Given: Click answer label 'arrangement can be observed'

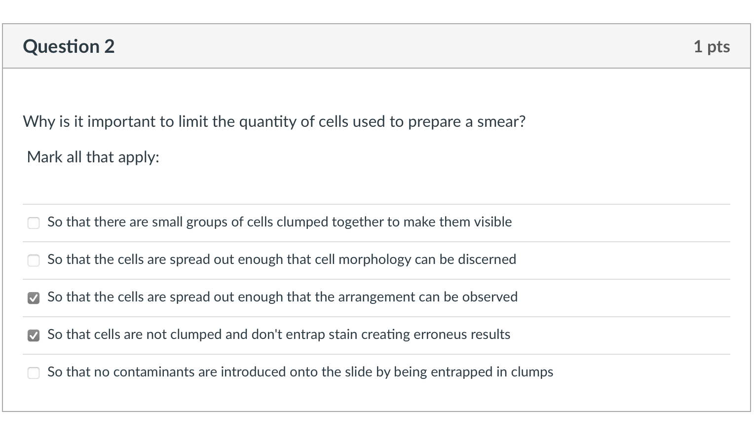Looking at the screenshot, I should 283,297.
